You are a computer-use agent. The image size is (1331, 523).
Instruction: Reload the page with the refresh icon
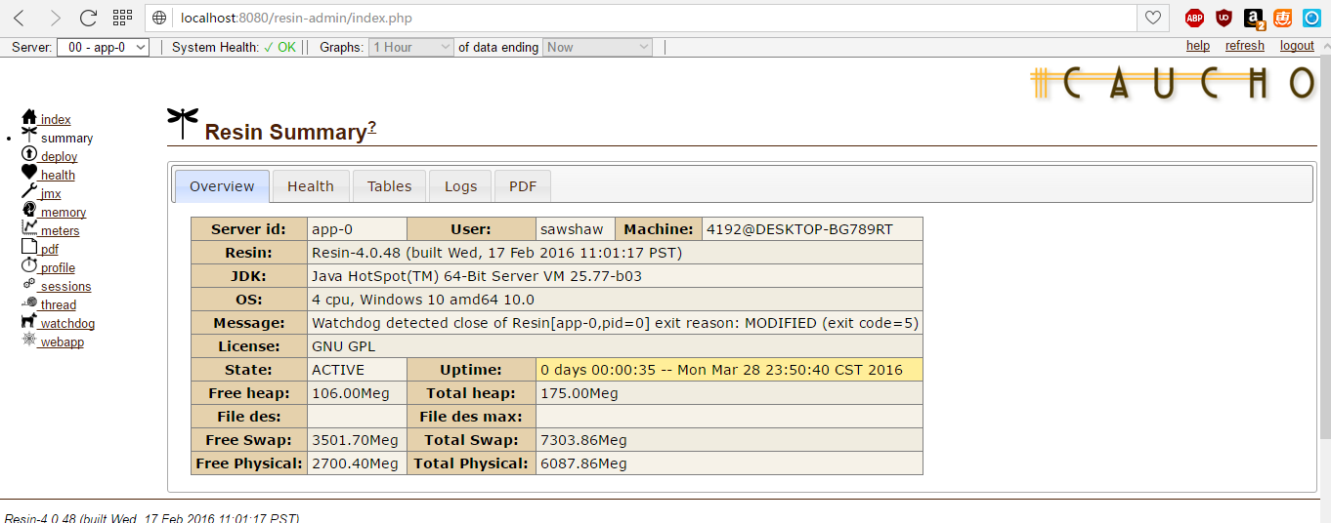point(88,18)
